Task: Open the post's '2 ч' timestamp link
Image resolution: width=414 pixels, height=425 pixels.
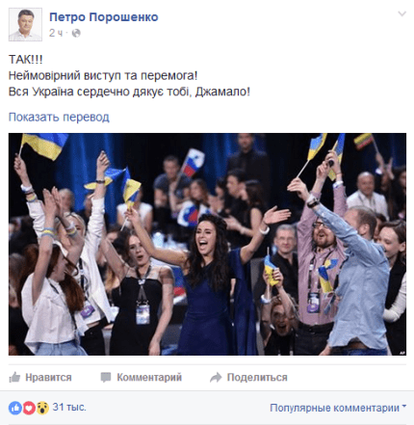Action: [56, 33]
